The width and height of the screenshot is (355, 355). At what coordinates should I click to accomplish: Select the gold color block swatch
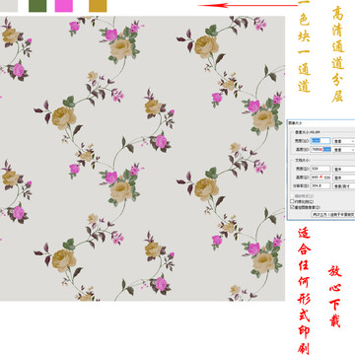point(98,6)
